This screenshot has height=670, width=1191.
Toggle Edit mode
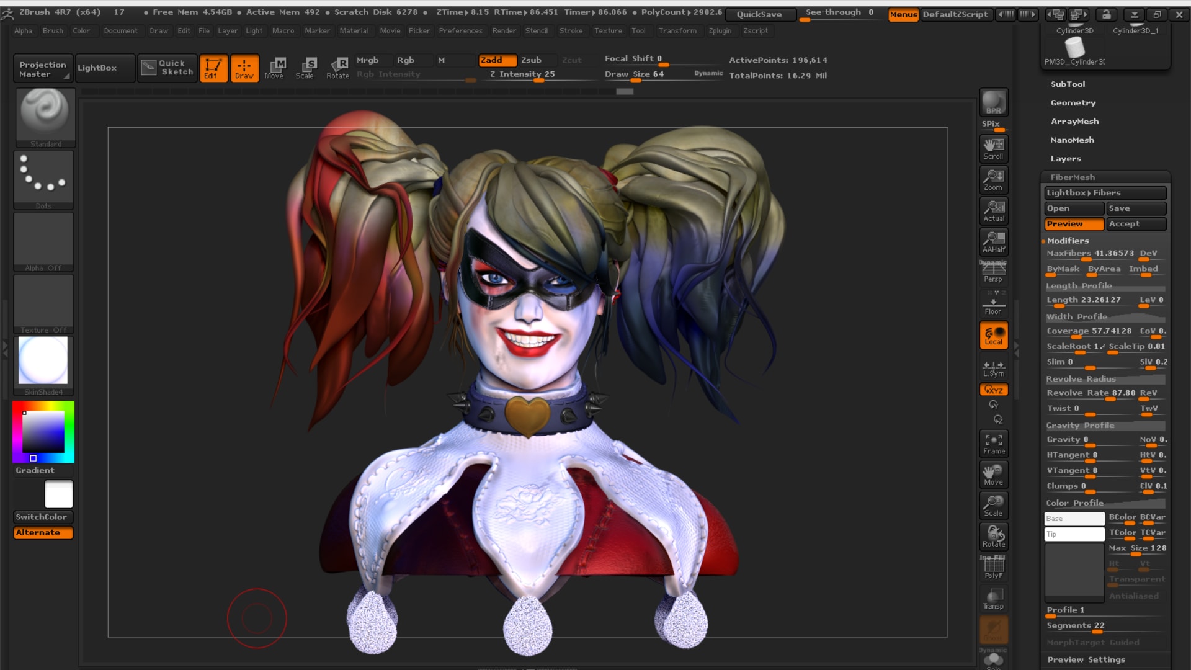[213, 68]
